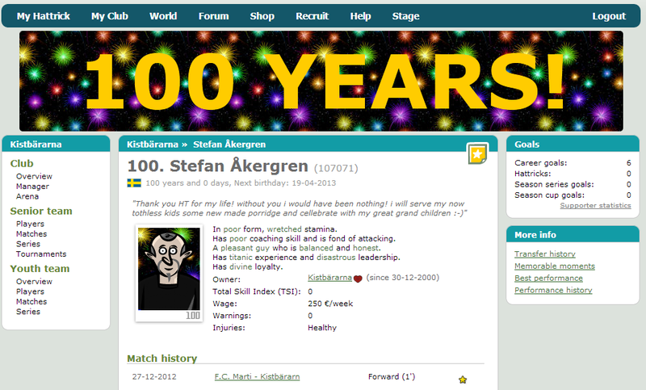Click the Career goals value 6

point(629,162)
